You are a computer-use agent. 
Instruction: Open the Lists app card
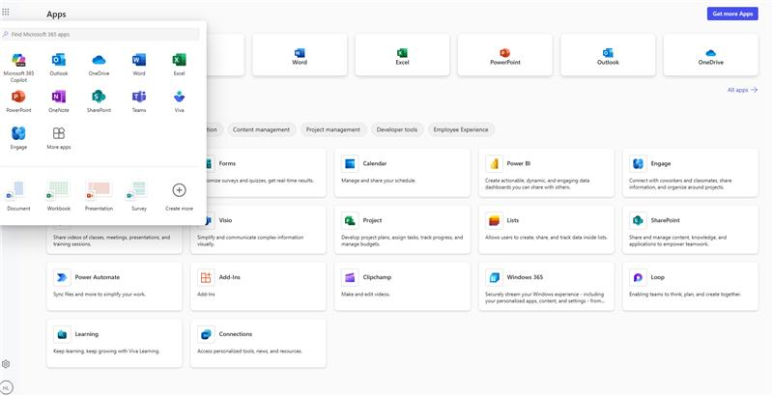coord(546,230)
